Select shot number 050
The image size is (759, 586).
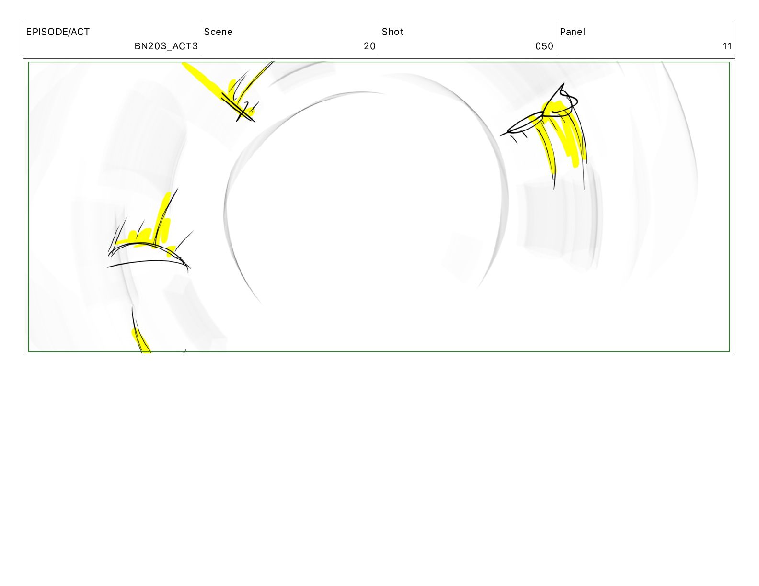pyautogui.click(x=544, y=46)
